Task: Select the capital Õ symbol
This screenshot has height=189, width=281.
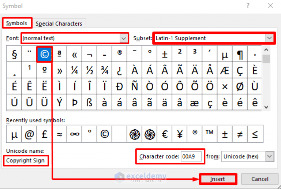Action: [x=195, y=86]
